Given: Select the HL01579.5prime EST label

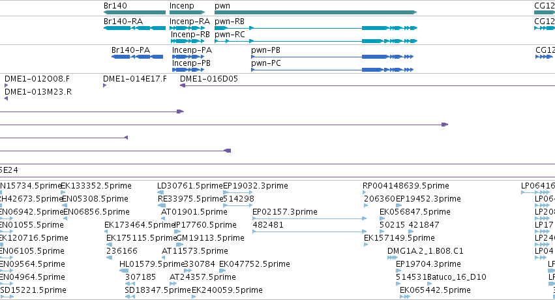Looking at the screenshot, I should tap(152, 265).
